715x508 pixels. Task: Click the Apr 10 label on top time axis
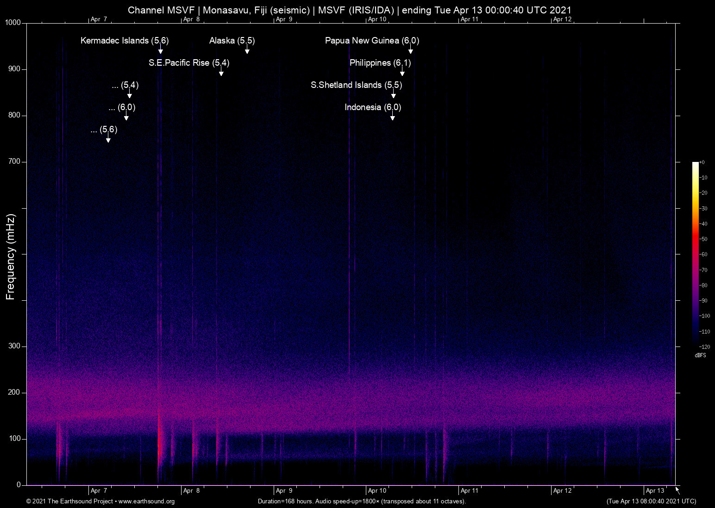(377, 19)
